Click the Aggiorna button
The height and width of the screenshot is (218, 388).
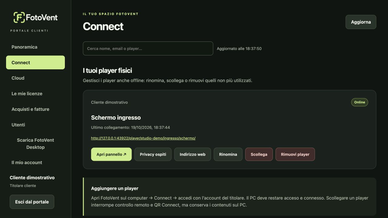pyautogui.click(x=361, y=22)
